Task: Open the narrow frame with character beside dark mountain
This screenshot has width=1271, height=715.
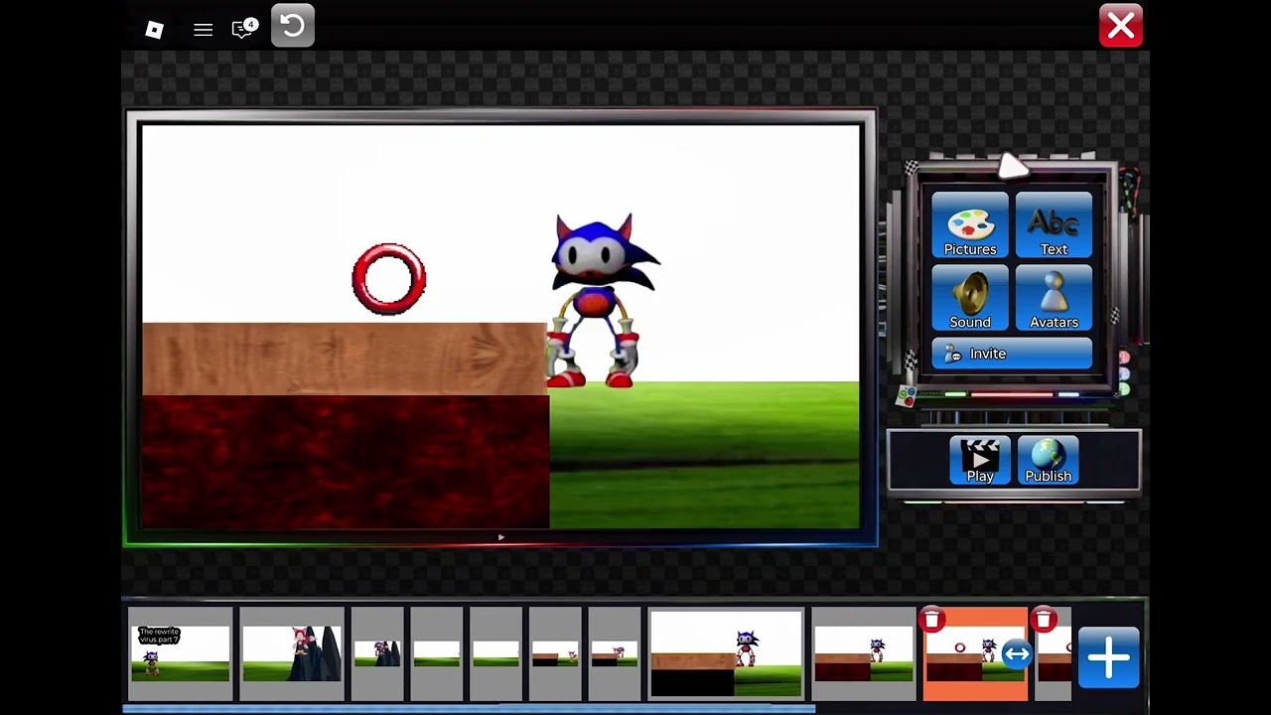Action: pos(378,653)
